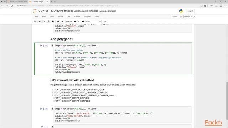Open browser settings and more menu
Screen dimensions: 228x128
click(226, 6)
